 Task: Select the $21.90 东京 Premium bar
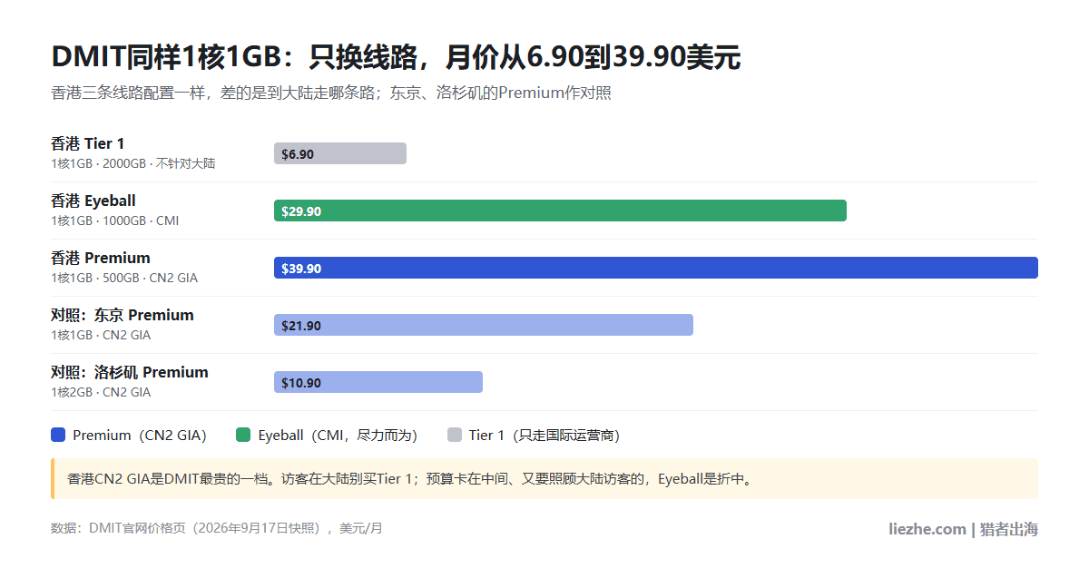tap(484, 325)
